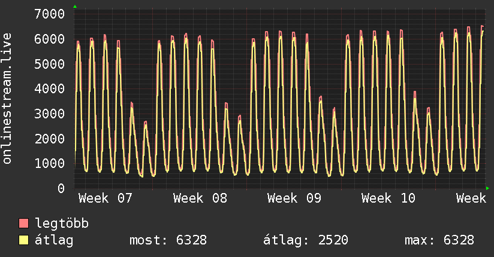Image resolution: width=494 pixels, height=257 pixels.
Task: Click the "max: 6328" statistic
Action: 439,240
